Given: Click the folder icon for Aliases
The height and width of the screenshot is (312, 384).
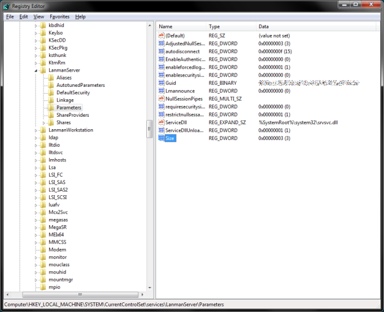Looking at the screenshot, I should (51, 77).
